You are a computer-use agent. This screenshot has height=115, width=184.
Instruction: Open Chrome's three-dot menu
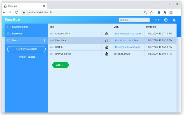[177, 12]
